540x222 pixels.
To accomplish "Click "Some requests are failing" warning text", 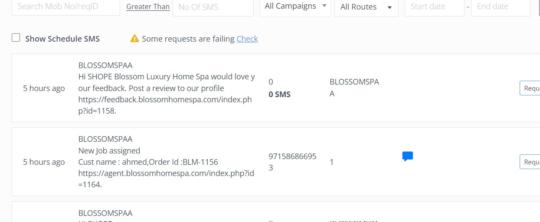I will [188, 39].
